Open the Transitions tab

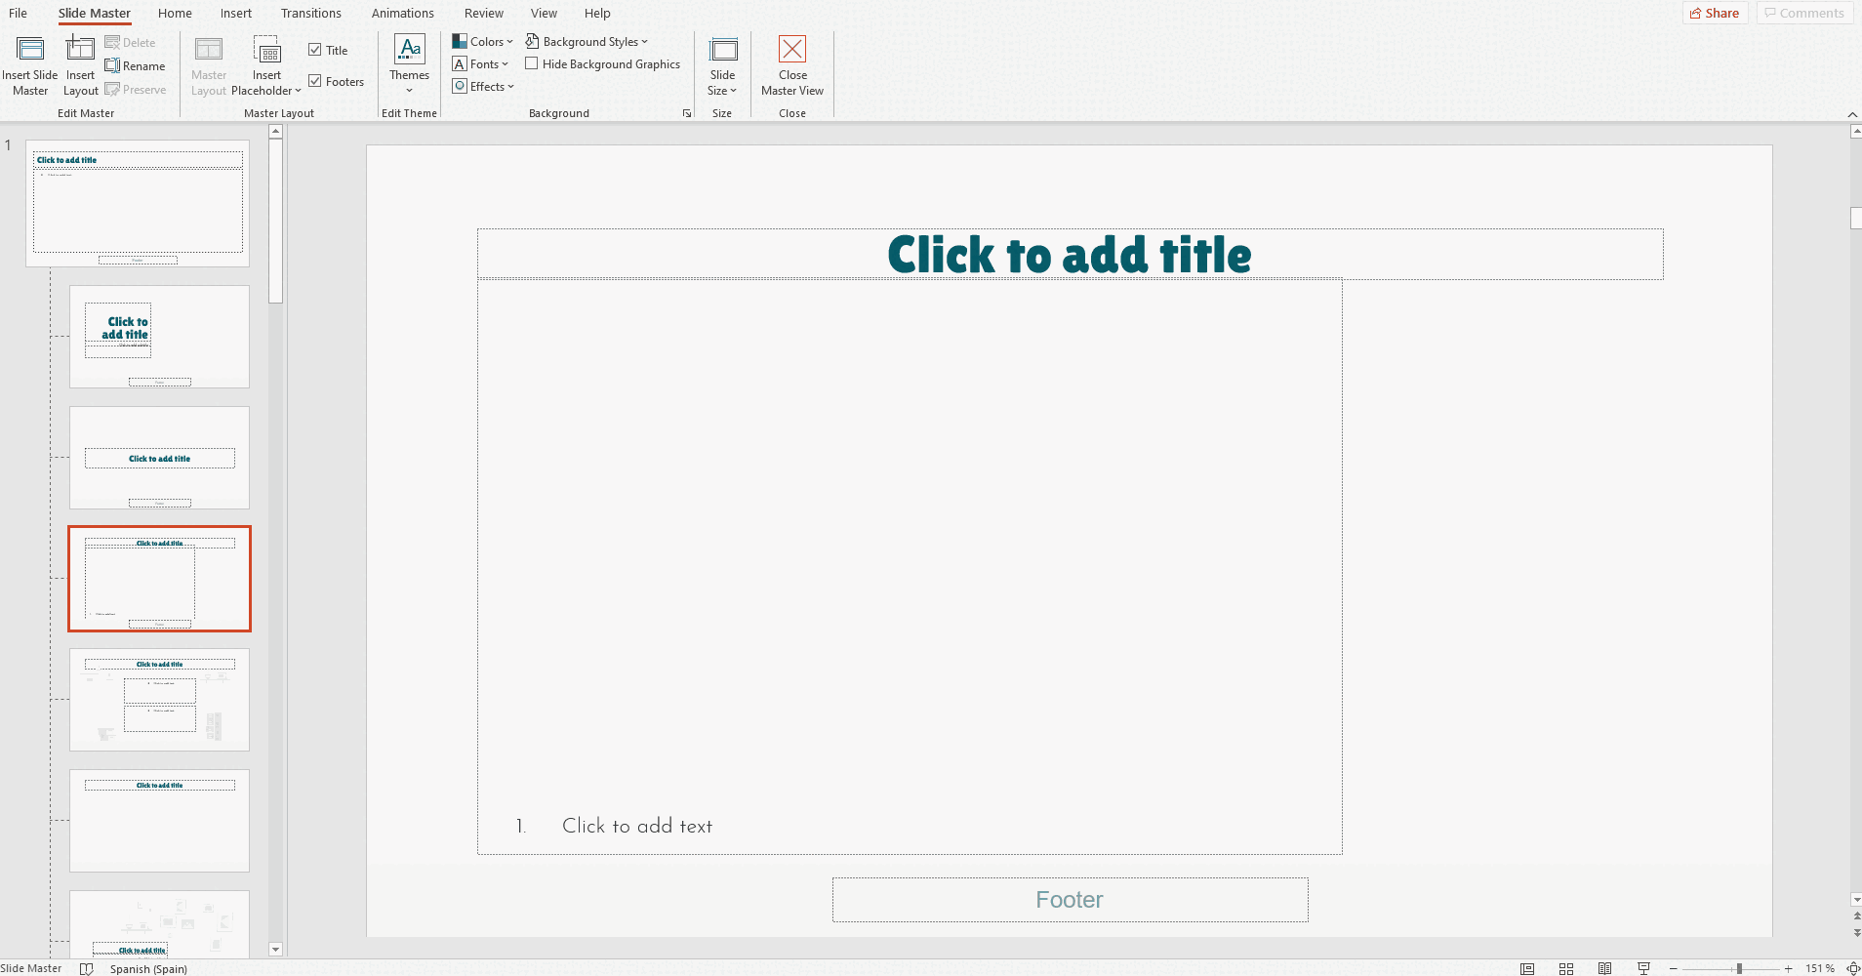310,14
